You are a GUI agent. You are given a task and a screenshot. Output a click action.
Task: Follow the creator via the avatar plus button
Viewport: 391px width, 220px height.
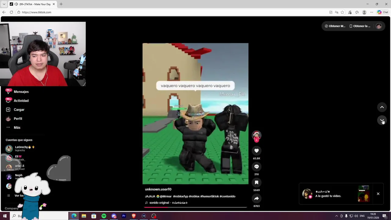(257, 140)
